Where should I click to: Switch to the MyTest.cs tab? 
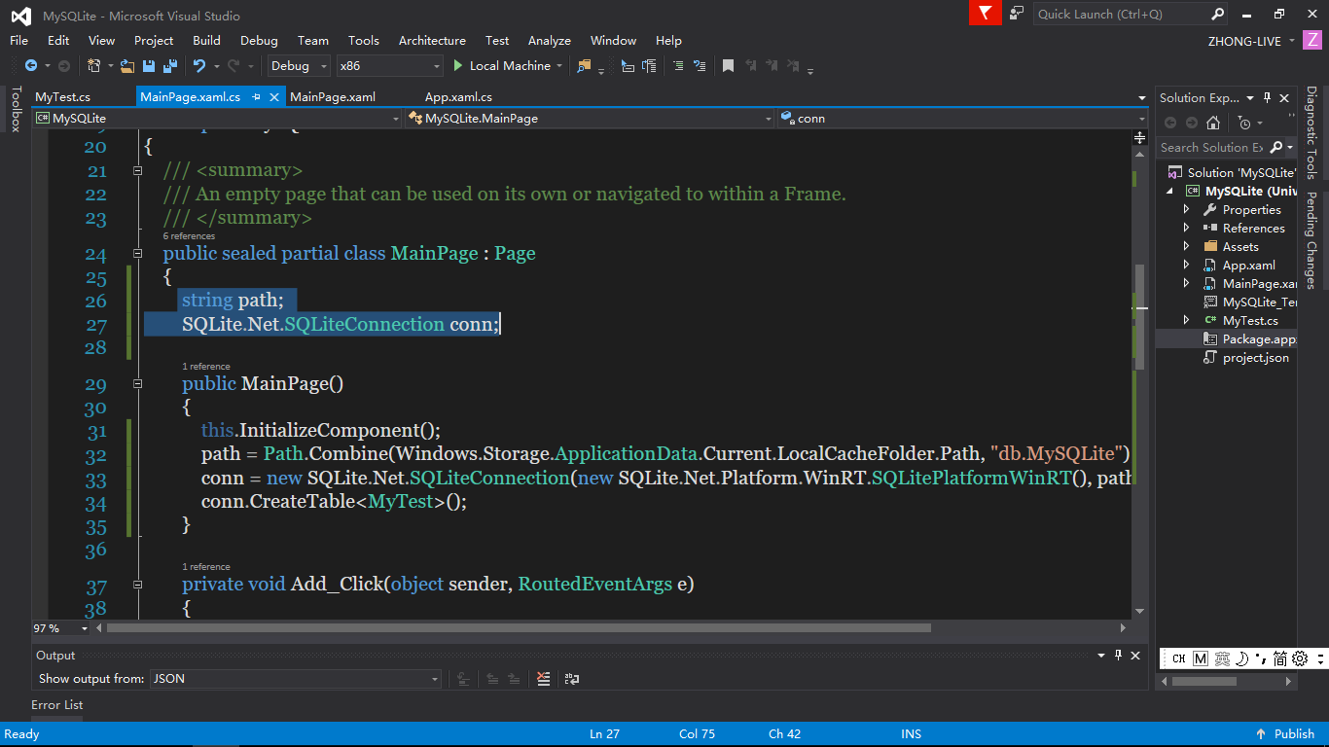(62, 97)
